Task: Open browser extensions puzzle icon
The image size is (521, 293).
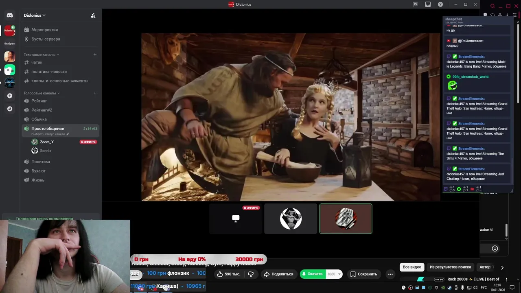Action: 493,15
